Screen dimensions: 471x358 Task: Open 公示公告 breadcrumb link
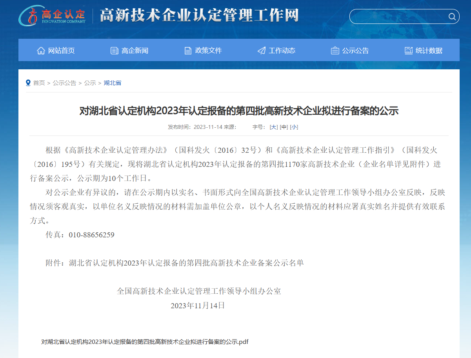click(65, 83)
